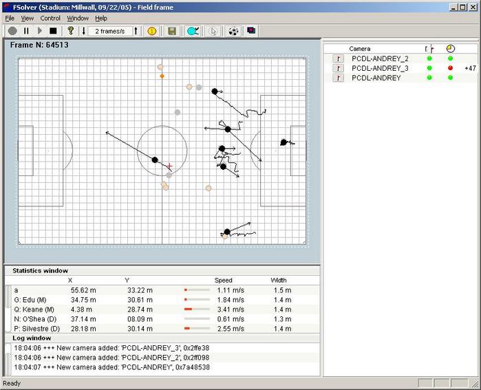Decrease frame rate with the down arrow
The width and height of the screenshot is (481, 390).
click(84, 31)
